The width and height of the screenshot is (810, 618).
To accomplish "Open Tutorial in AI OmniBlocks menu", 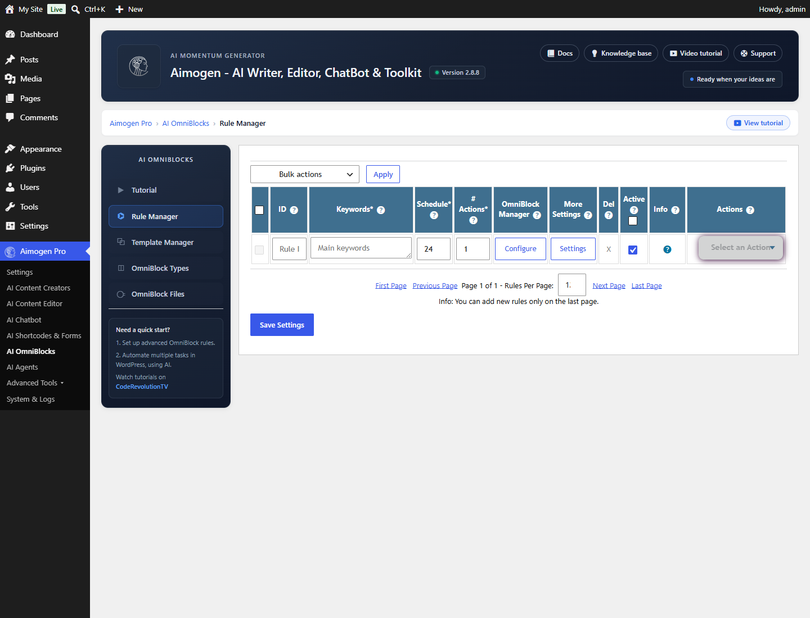I will 166,190.
